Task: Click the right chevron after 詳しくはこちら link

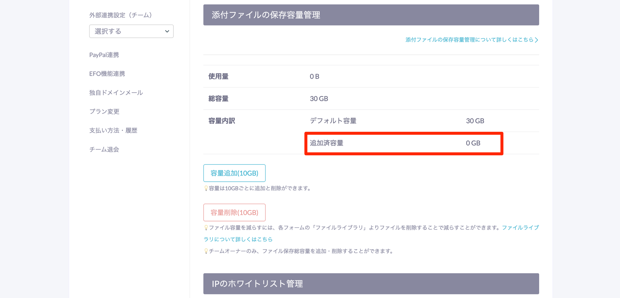Action: (536, 40)
